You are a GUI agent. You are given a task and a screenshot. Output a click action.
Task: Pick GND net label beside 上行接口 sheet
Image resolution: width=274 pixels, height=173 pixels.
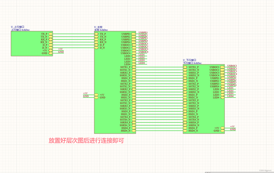61,52
